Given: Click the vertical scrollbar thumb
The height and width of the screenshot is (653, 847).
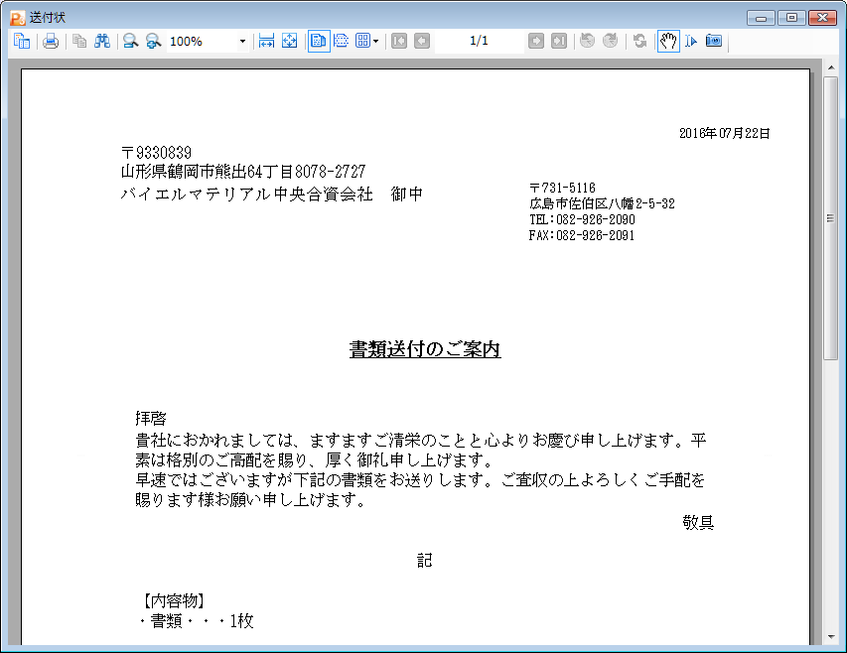Looking at the screenshot, I should pos(831,218).
